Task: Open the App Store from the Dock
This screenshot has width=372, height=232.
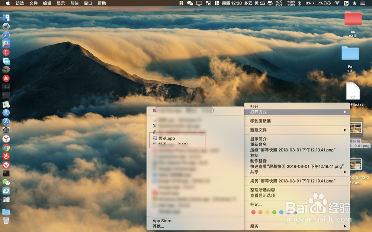Action: [6, 122]
